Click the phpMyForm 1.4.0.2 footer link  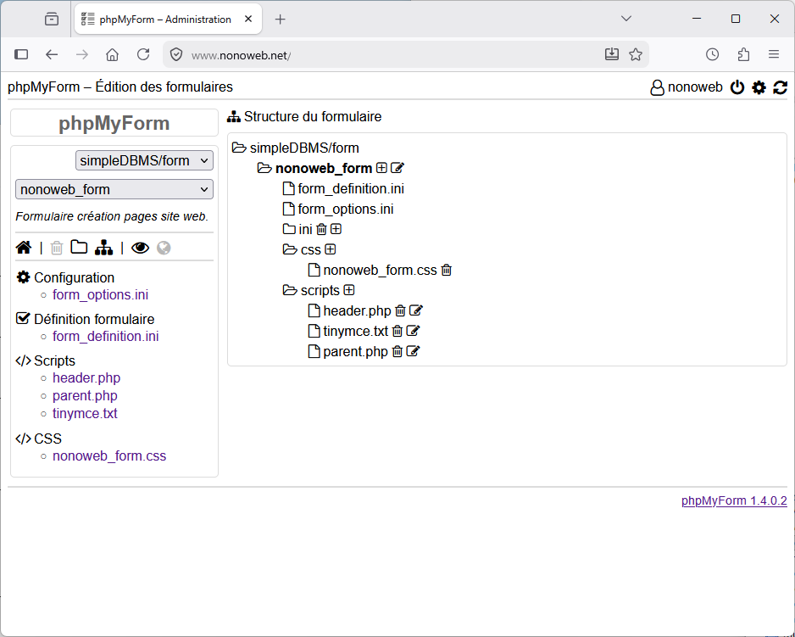pyautogui.click(x=734, y=500)
